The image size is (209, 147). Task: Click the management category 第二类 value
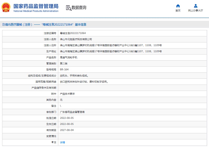(x=64, y=63)
